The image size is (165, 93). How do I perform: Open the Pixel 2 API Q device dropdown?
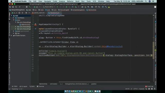(x=49, y=7)
